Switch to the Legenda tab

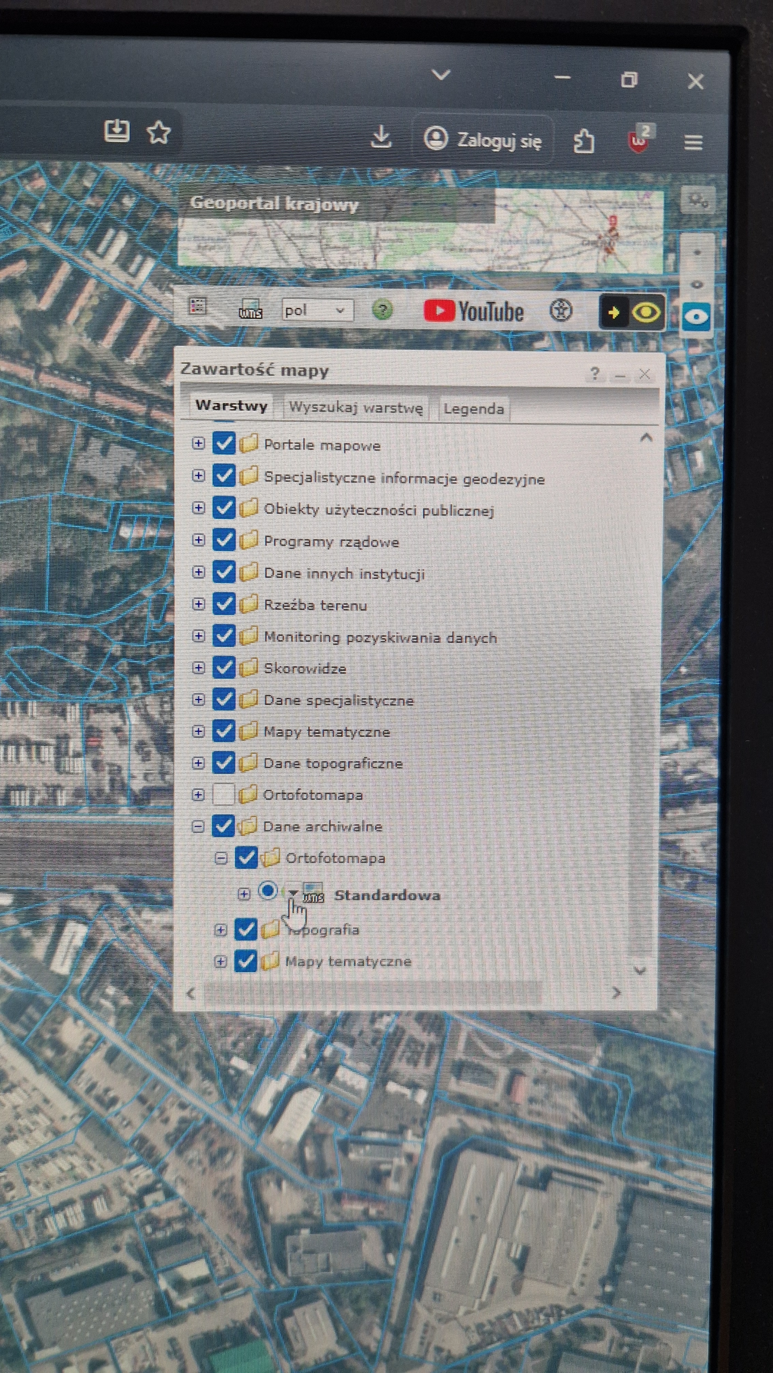(x=473, y=409)
